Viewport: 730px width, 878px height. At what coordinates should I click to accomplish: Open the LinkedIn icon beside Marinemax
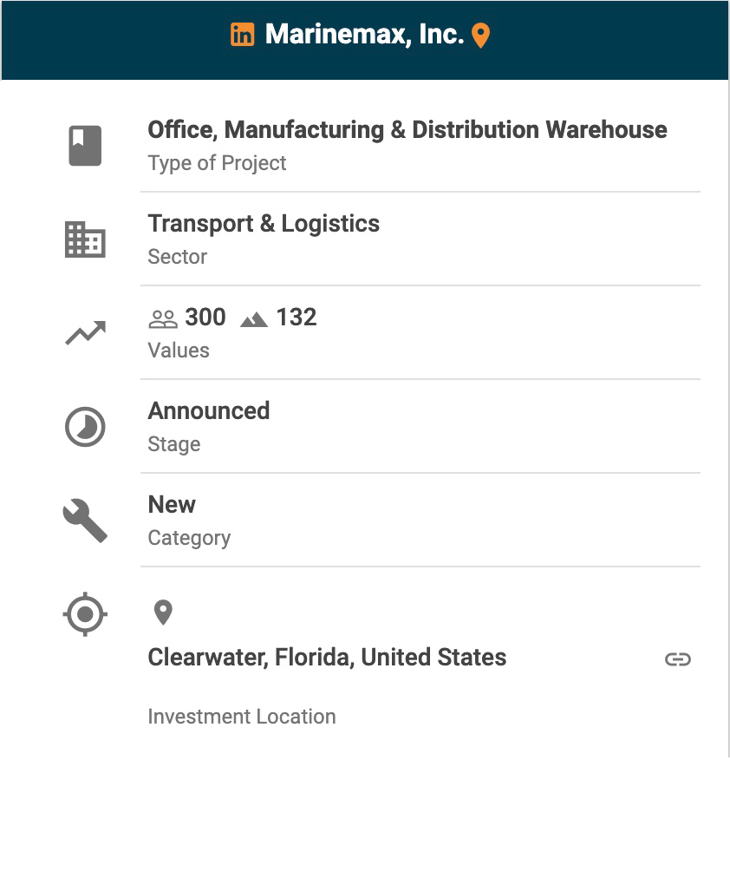(243, 35)
